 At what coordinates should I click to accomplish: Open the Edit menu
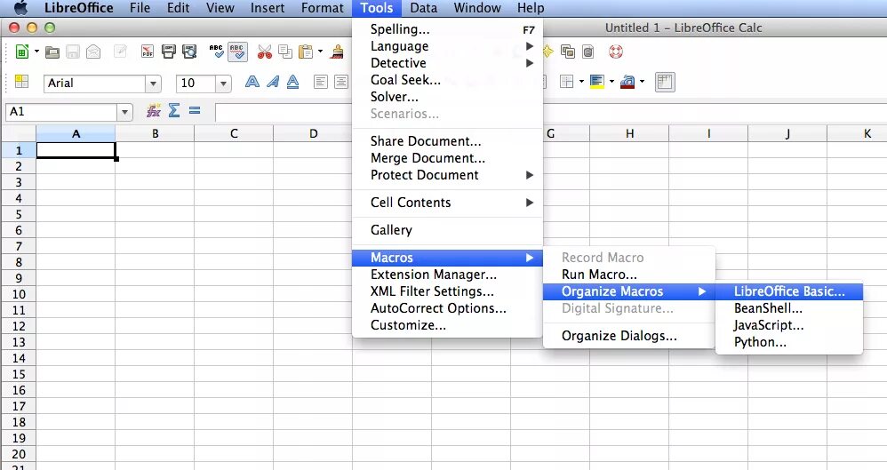[178, 8]
